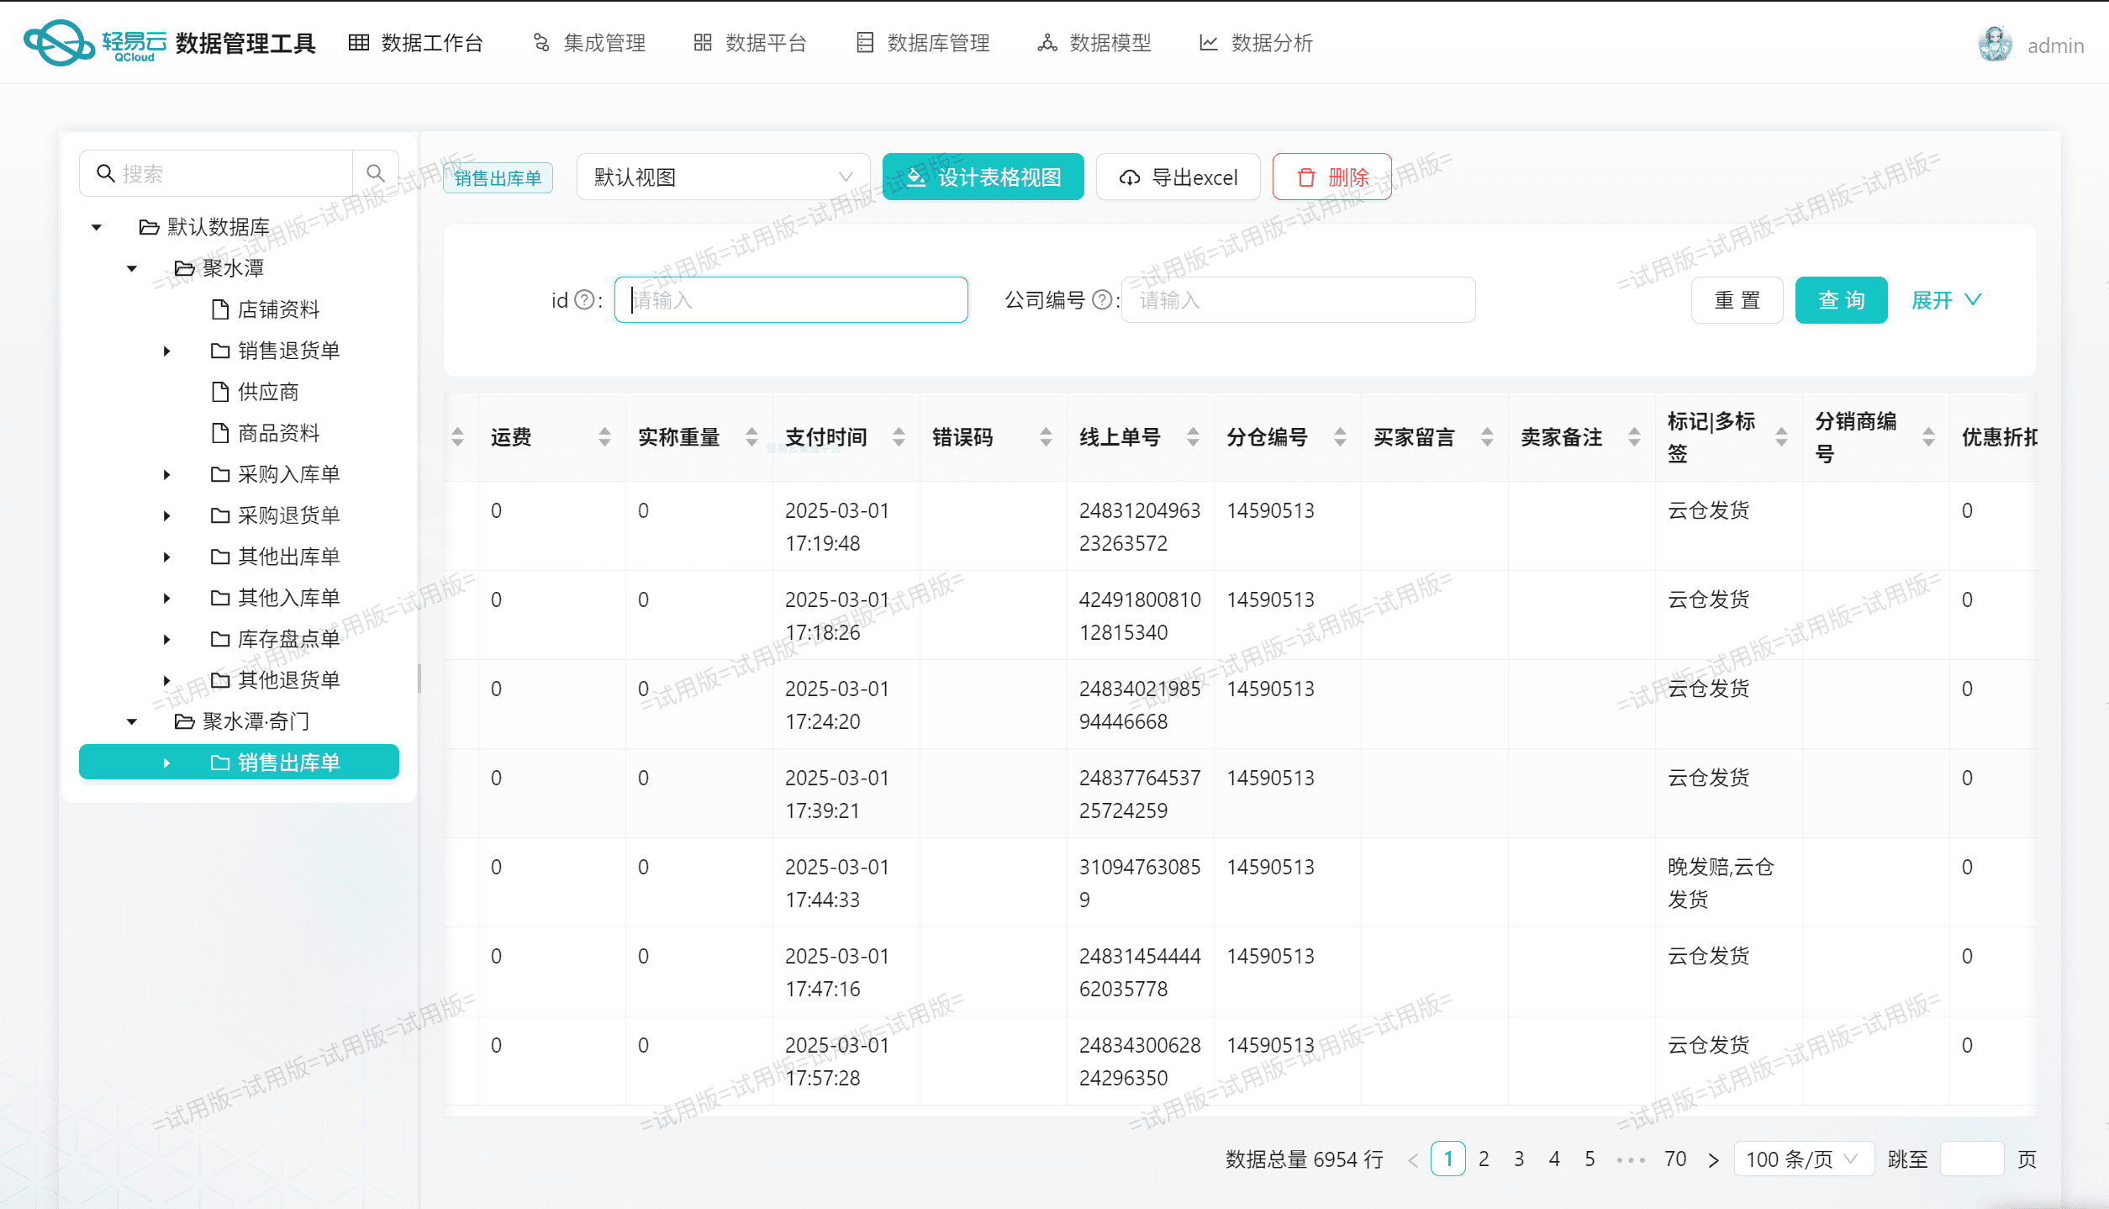
Task: Click the admin user avatar
Action: point(1995,45)
